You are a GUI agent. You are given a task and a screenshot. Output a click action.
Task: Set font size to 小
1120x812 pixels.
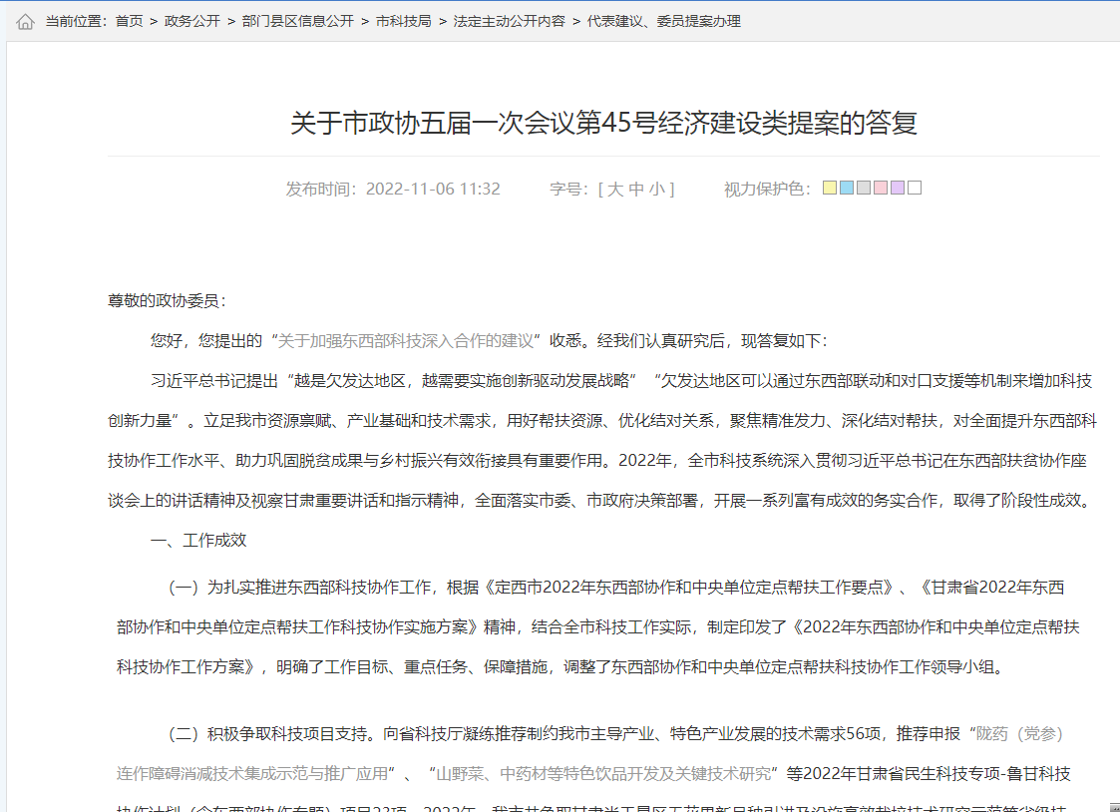(655, 188)
